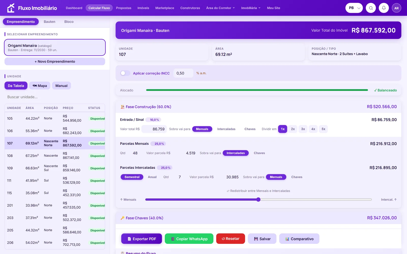
Task: Open the search magnifier icon
Action: tap(371, 8)
